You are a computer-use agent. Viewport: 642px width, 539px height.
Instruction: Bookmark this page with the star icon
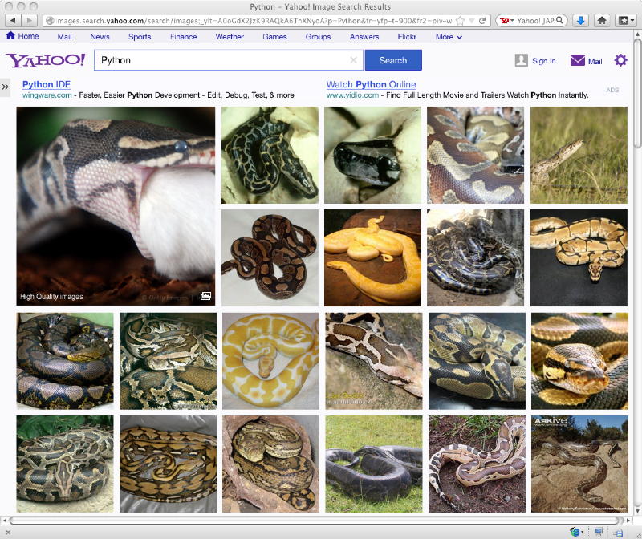click(460, 21)
